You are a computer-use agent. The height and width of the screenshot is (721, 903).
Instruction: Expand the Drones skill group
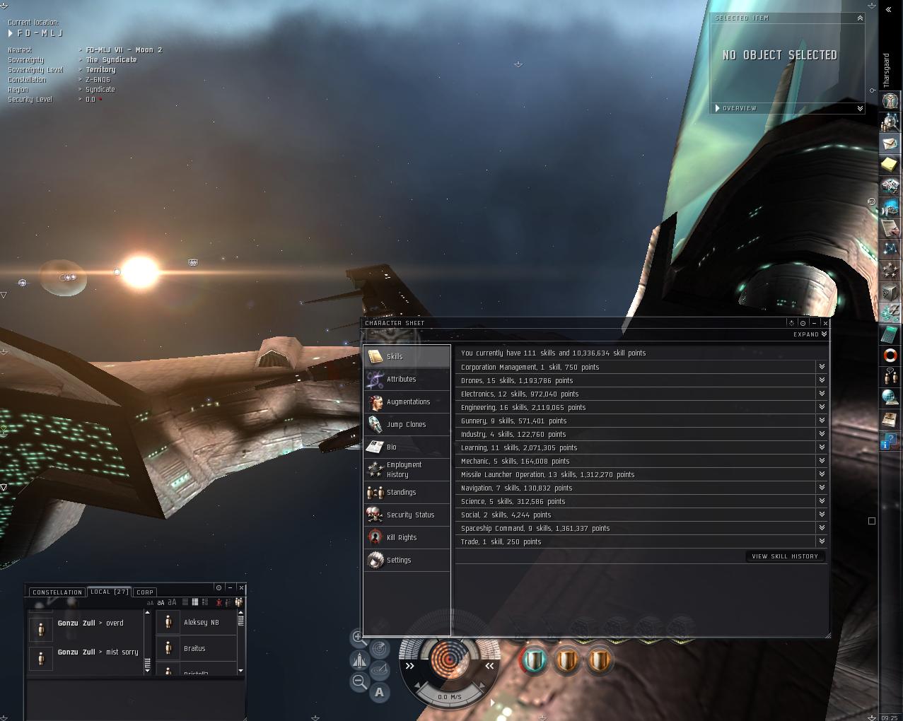point(822,380)
